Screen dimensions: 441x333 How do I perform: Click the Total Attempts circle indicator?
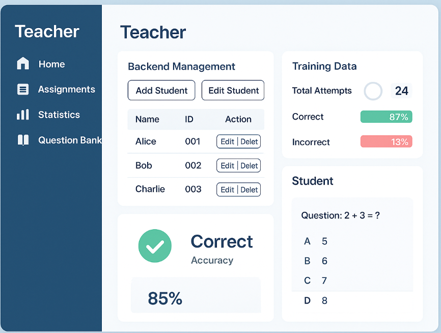(373, 91)
